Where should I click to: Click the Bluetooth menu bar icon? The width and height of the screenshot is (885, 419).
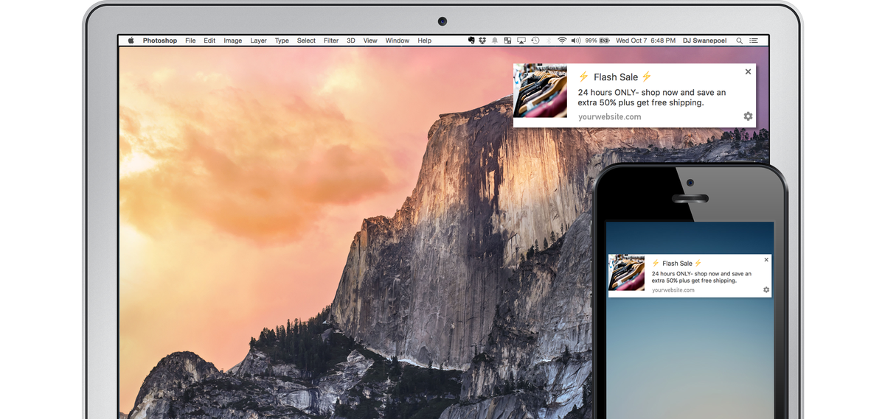tap(549, 41)
